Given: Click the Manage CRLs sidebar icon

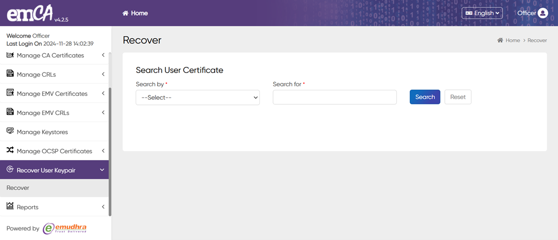Looking at the screenshot, I should coord(10,74).
